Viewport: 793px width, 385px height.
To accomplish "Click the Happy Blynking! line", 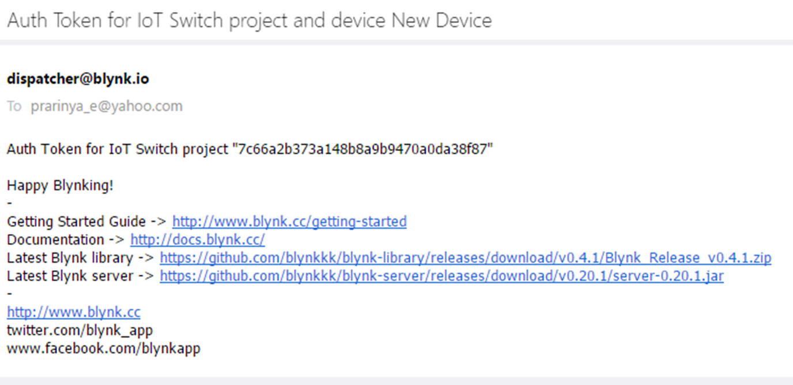I will coord(60,186).
